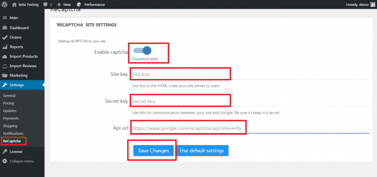377x177 pixels.
Task: Click Use default settings button
Action: (202, 151)
